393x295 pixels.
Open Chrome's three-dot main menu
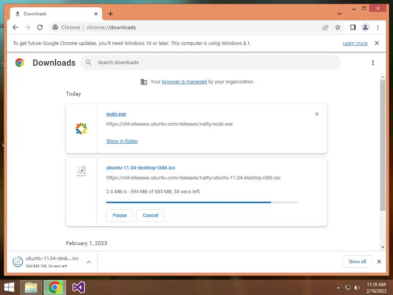[378, 27]
